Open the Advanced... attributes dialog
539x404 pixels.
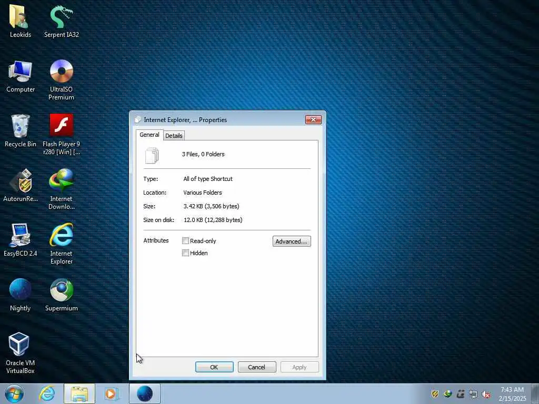pos(292,241)
